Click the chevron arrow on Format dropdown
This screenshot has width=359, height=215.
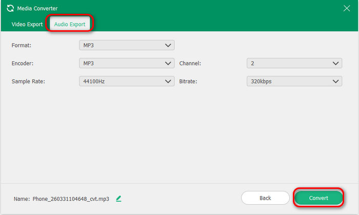pyautogui.click(x=168, y=46)
